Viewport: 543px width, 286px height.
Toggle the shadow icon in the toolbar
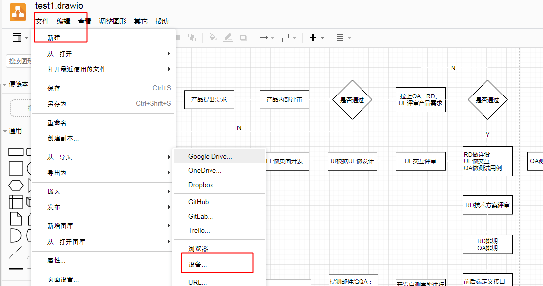point(244,37)
